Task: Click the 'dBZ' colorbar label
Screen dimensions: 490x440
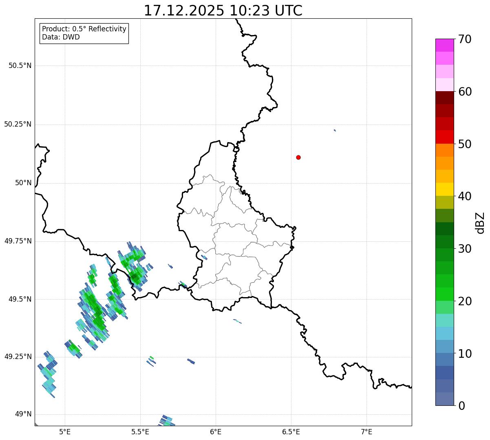Action: pyautogui.click(x=480, y=223)
